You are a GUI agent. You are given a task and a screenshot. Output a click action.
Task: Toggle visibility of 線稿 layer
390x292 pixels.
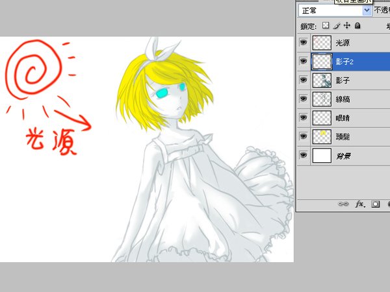point(304,99)
